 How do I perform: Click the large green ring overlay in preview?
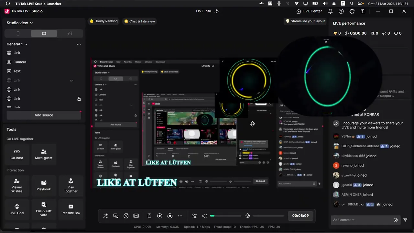328,77
